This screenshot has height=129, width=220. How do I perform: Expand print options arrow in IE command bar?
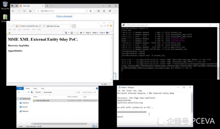(84, 33)
